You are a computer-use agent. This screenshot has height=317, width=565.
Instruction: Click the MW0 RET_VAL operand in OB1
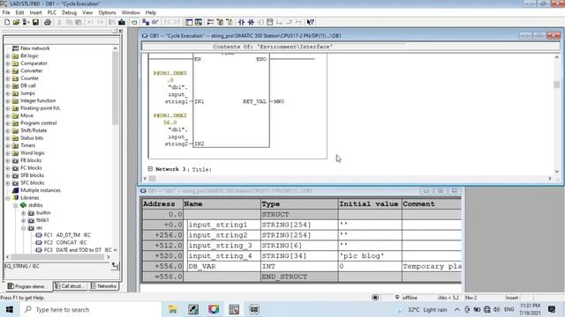[279, 102]
